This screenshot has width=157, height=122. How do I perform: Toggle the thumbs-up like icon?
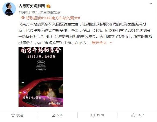[x=133, y=115]
